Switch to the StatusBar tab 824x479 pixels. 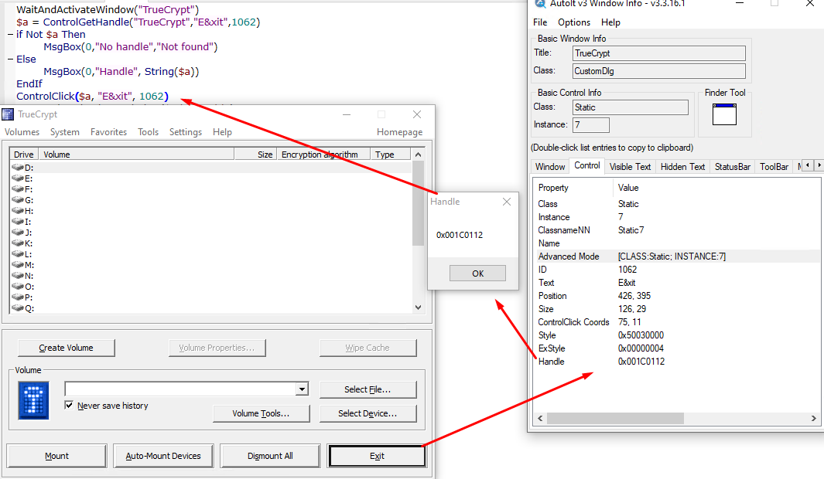pos(733,166)
